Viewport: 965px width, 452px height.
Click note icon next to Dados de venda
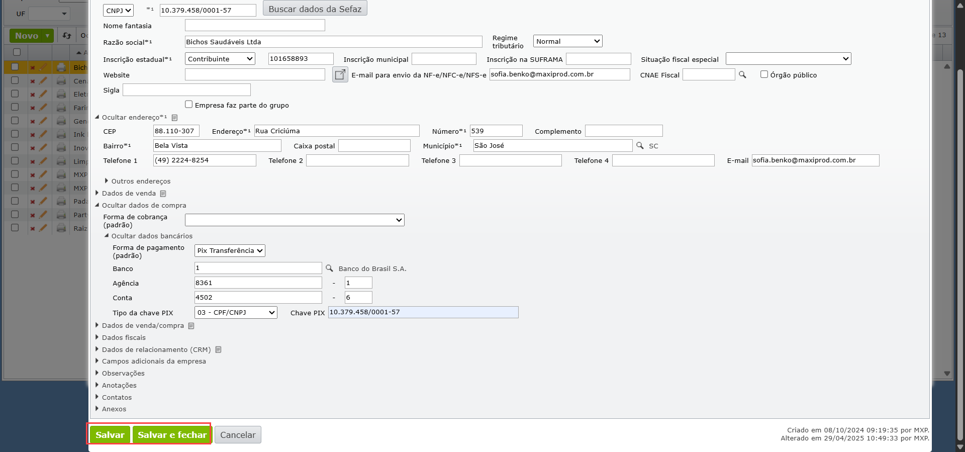pyautogui.click(x=163, y=194)
